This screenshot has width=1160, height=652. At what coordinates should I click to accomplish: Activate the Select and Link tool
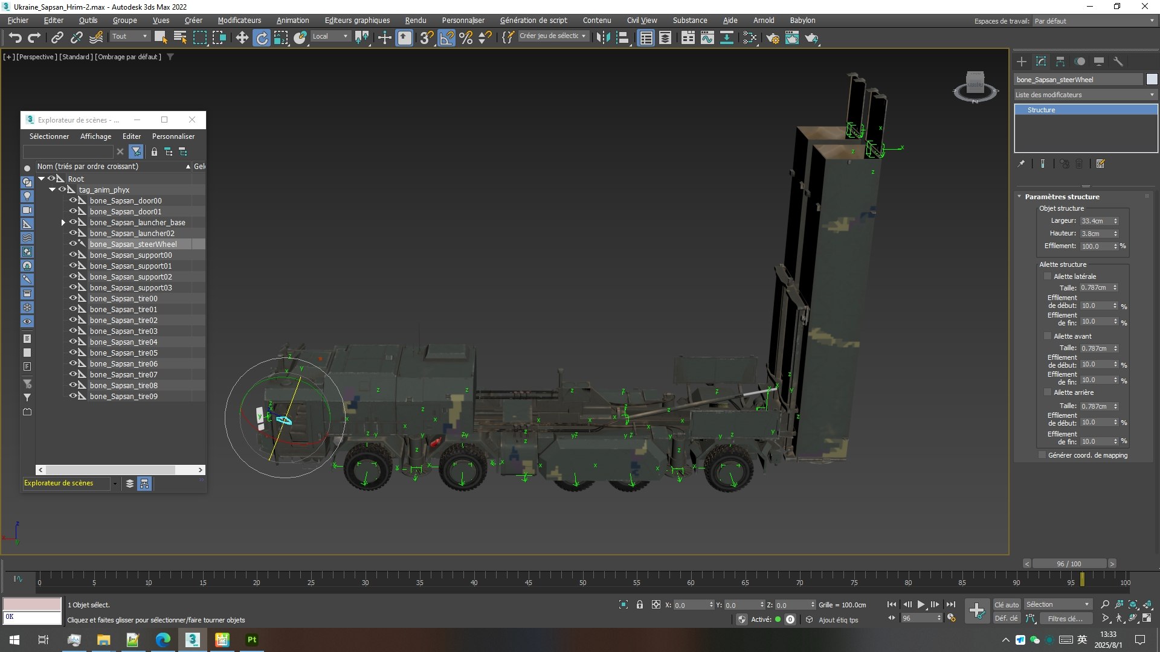57,37
